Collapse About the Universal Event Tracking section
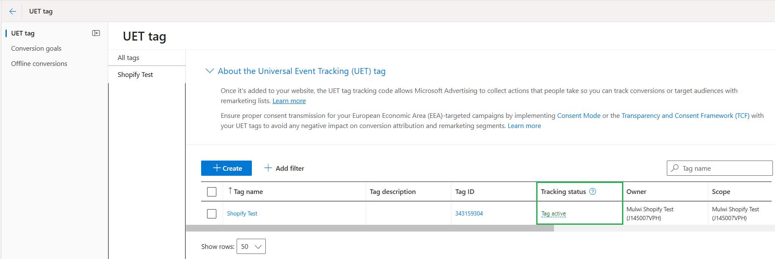 [x=210, y=71]
